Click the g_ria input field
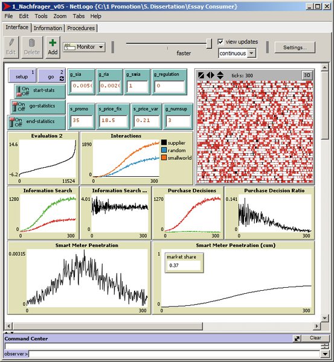Viewport: 334px width, 362px height. (x=109, y=86)
